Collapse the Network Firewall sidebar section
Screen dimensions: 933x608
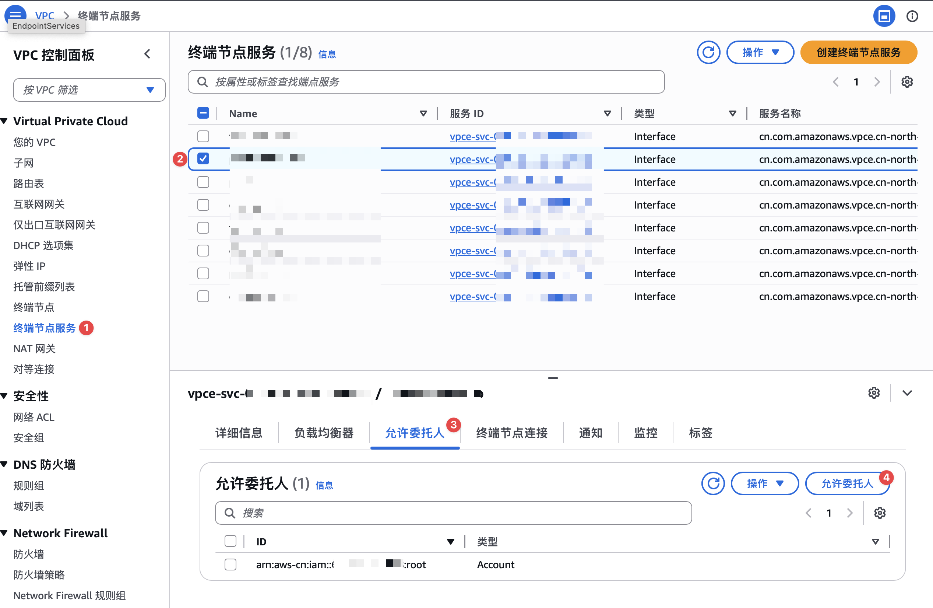coord(4,533)
